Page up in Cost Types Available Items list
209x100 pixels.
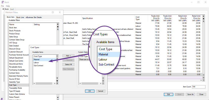tap(57, 58)
